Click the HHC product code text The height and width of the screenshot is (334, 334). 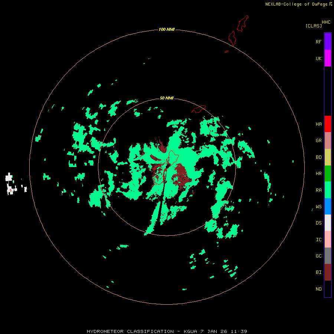(x=326, y=22)
